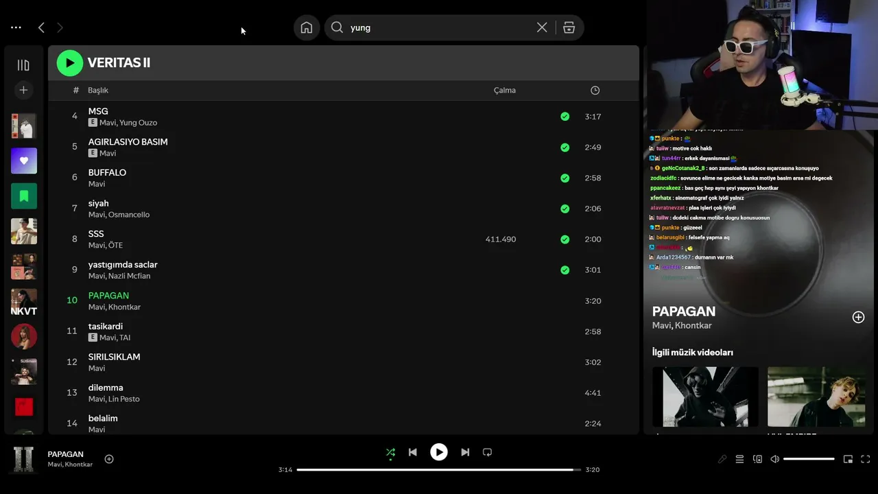The height and width of the screenshot is (494, 878).
Task: Add PAPAGAN to library from the bottom bar
Action: [109, 459]
